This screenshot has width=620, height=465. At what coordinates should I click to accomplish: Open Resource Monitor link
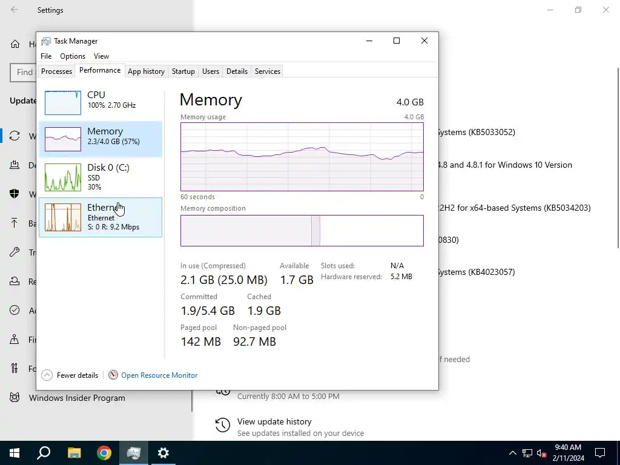point(159,375)
